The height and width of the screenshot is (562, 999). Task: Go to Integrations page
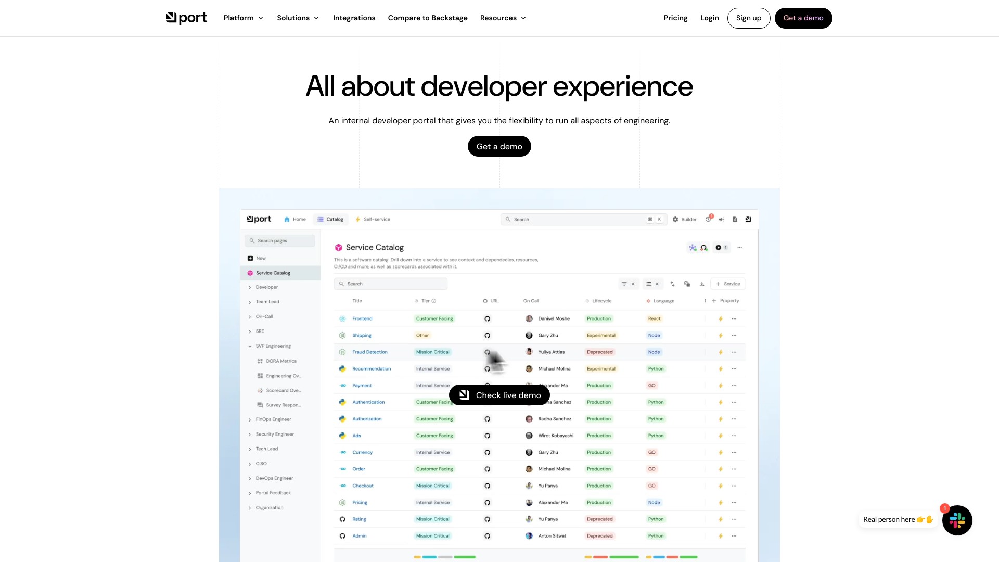click(354, 18)
